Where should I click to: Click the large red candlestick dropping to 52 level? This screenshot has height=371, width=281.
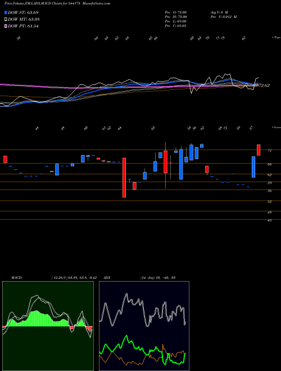[x=124, y=178]
